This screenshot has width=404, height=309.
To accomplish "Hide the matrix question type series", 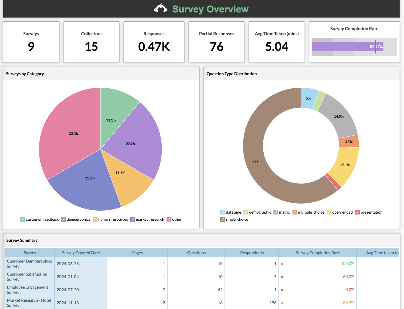I will tap(276, 212).
